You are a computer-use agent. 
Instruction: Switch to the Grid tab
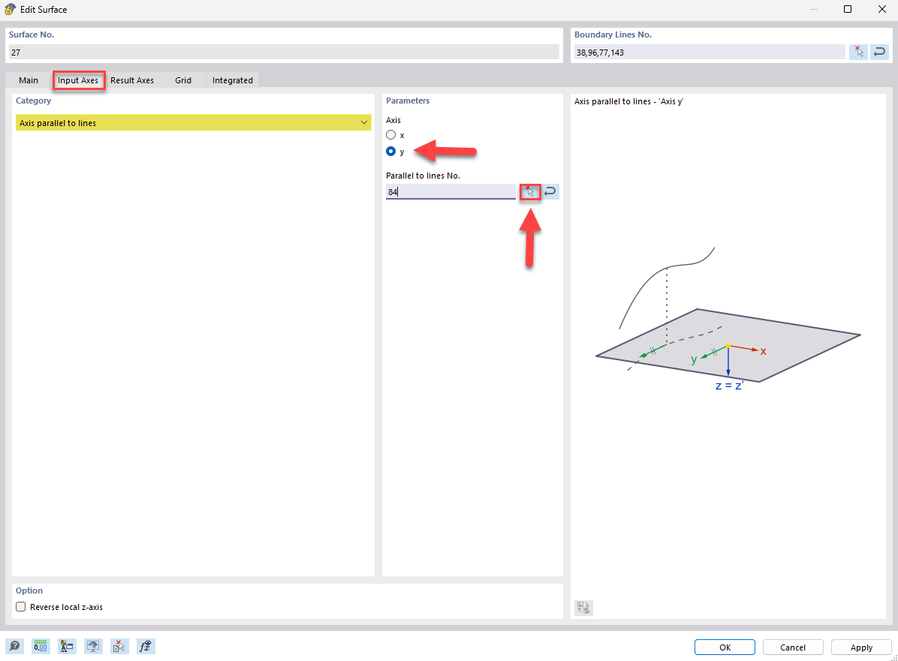[x=182, y=80]
